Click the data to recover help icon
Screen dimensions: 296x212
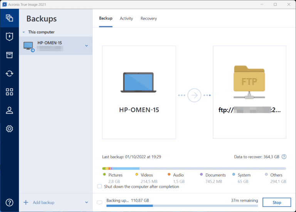pos(284,157)
